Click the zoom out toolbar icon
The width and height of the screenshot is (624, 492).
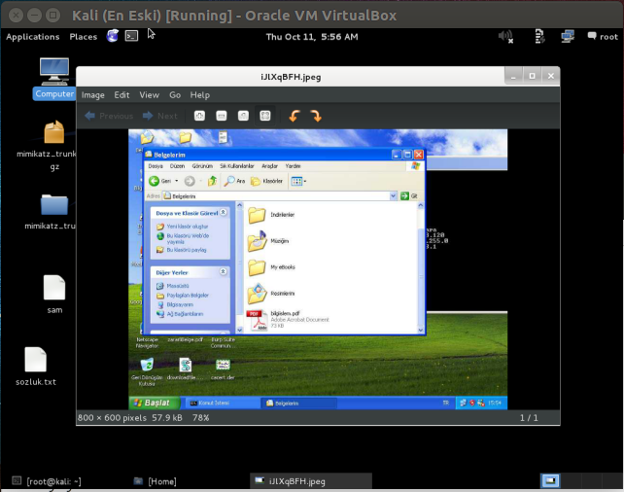[222, 116]
